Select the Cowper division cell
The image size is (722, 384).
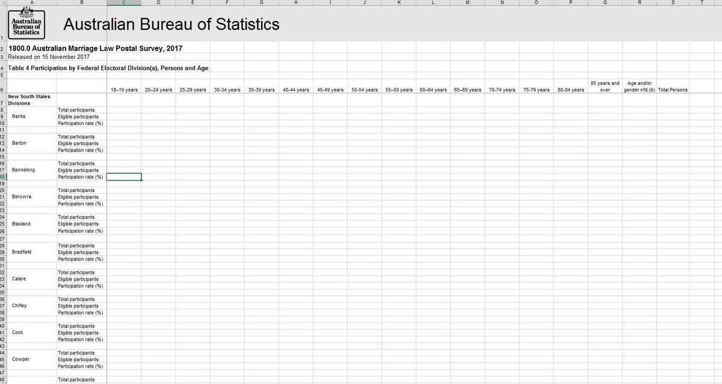pyautogui.click(x=20, y=359)
